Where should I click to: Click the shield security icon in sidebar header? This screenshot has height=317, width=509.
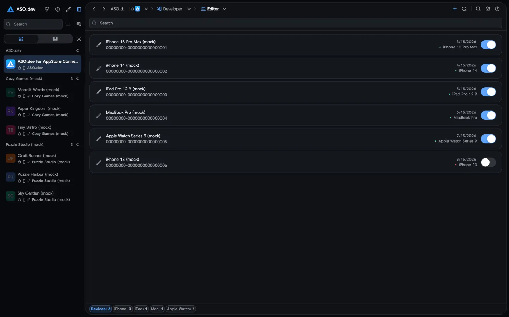[x=58, y=9]
